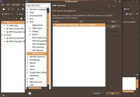Click the Edit server button
This screenshot has width=140, height=97.
(x=114, y=26)
